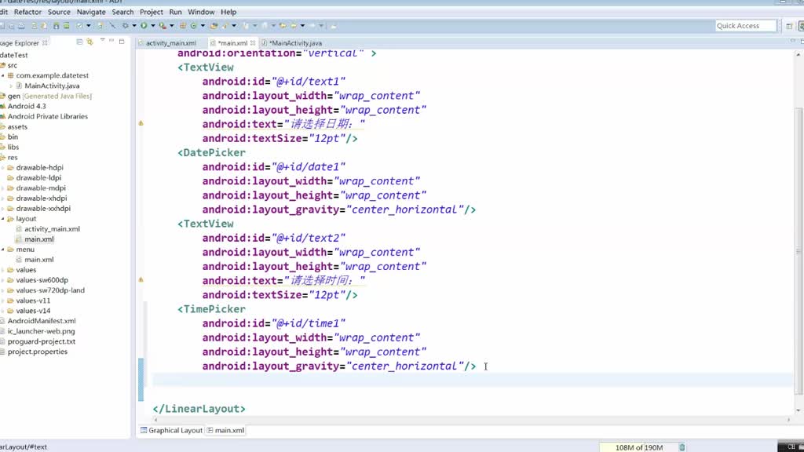Screen dimensions: 804x452
Task: Click the Run (green play) toolbar icon
Action: [144, 26]
